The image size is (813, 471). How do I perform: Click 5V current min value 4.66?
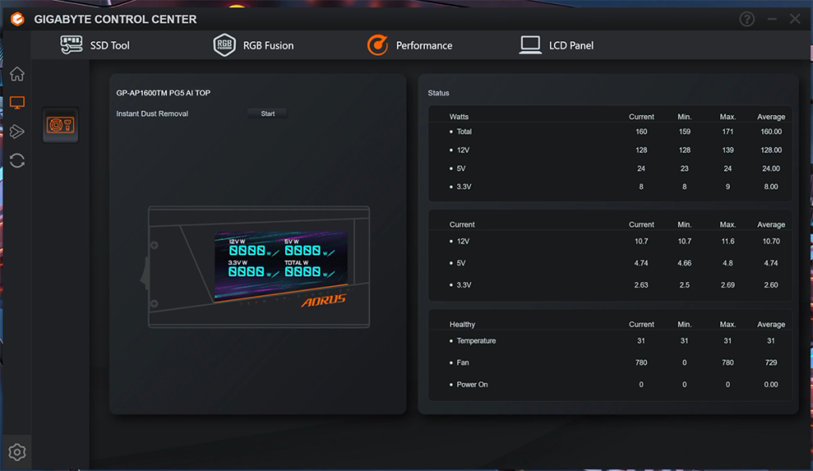pos(684,263)
